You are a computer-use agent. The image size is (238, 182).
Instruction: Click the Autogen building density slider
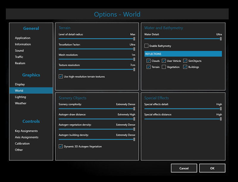click(97, 139)
